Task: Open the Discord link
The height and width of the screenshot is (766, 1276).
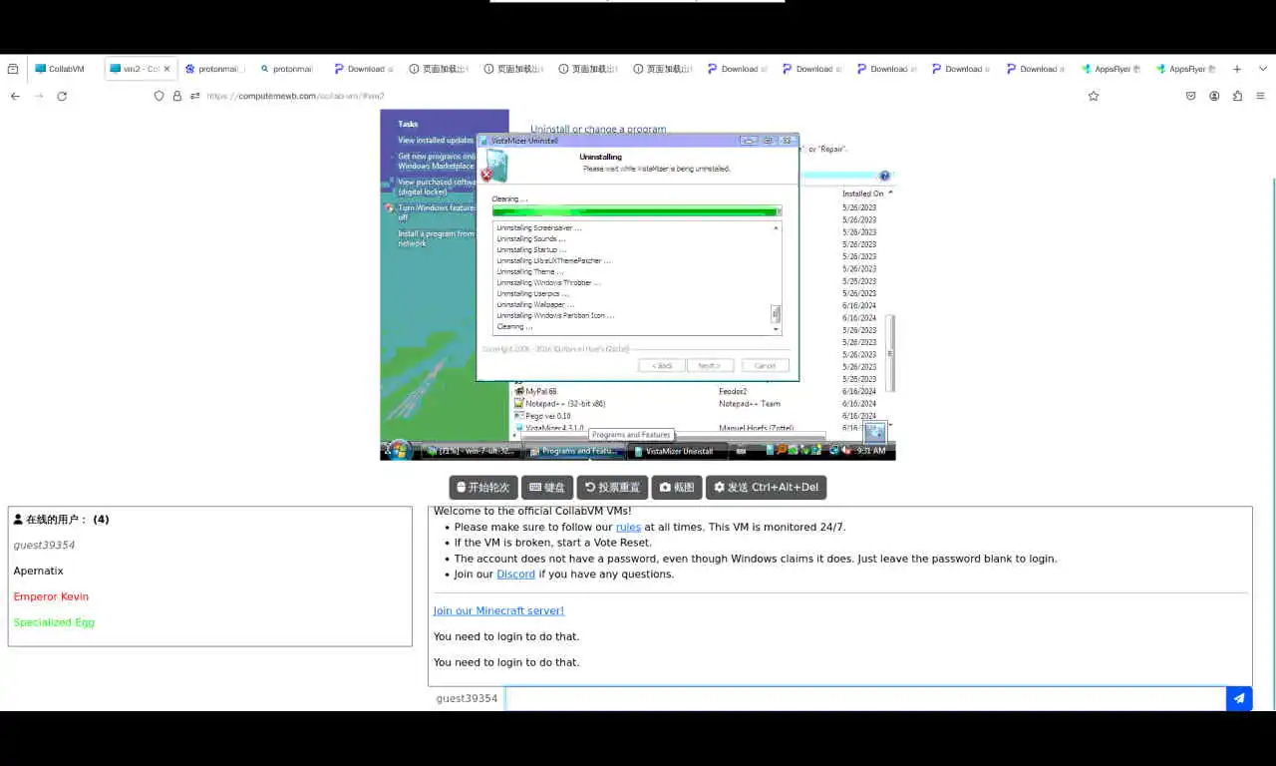Action: click(x=516, y=574)
